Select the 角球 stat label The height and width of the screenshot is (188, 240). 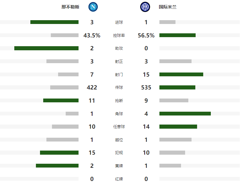119,114
